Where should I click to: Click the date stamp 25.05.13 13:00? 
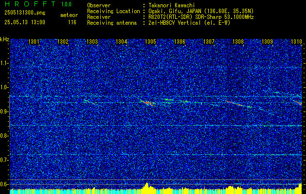click(x=25, y=22)
